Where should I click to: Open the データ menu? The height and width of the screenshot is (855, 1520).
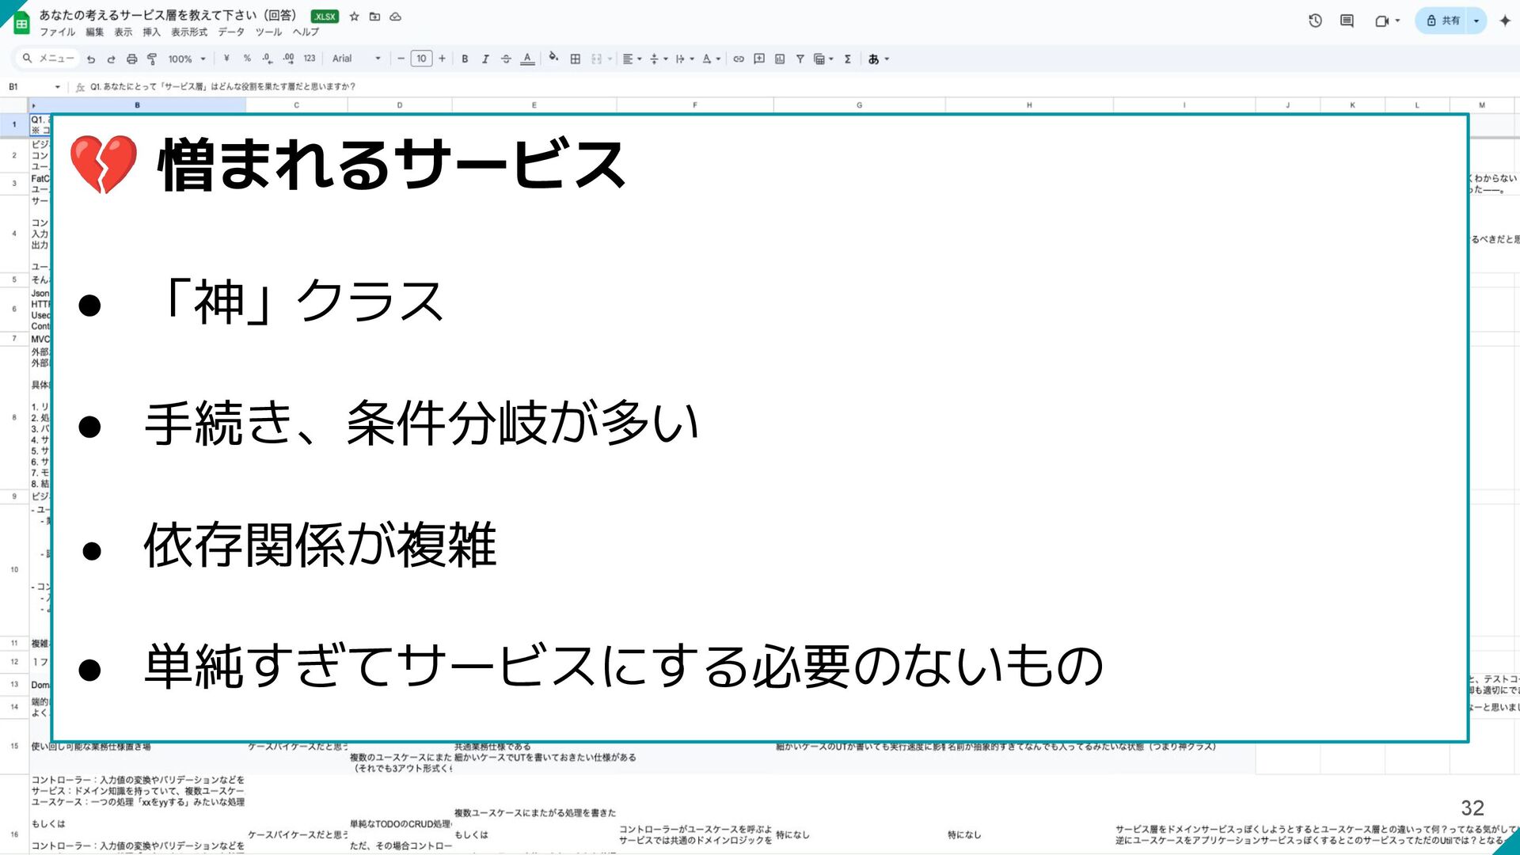[x=231, y=32]
